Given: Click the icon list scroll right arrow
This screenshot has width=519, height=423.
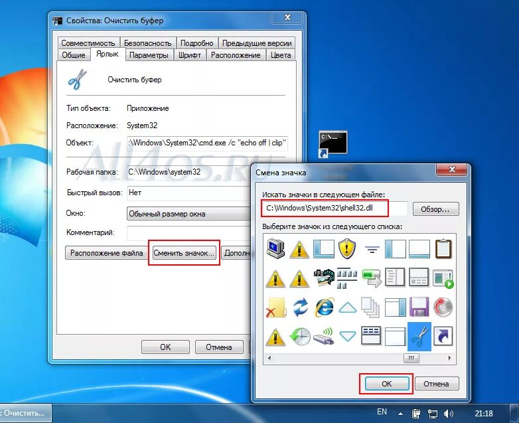Looking at the screenshot, I should pos(449,358).
